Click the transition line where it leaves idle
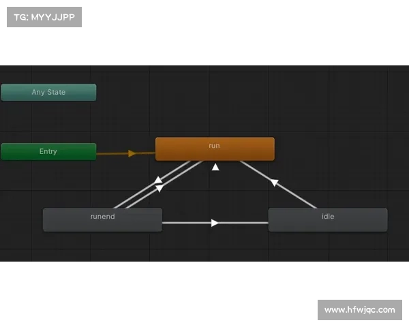 (x=312, y=205)
